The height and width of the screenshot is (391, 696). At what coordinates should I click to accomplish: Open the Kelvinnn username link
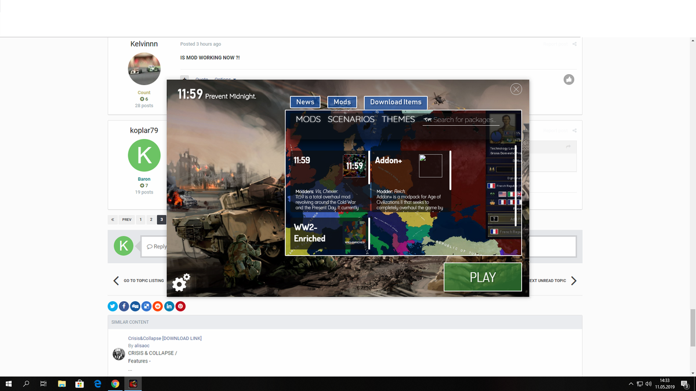pyautogui.click(x=144, y=44)
